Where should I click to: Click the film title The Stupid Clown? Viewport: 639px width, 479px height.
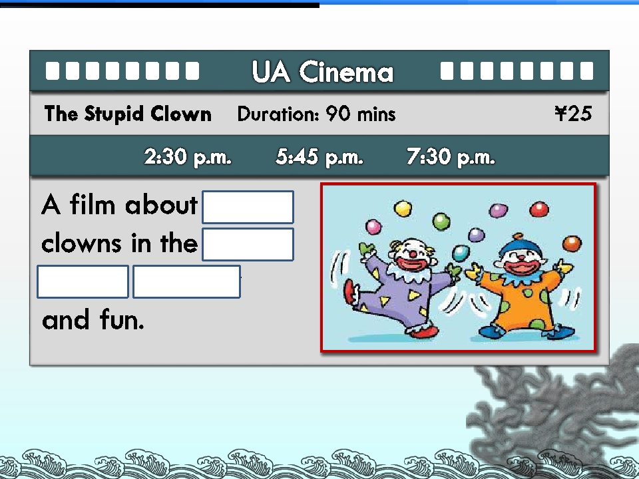coord(128,114)
